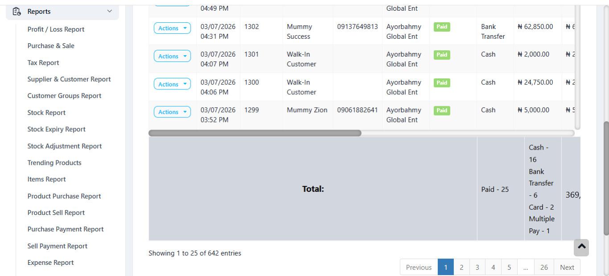
Task: Go to pagination page 4
Action: click(493, 267)
